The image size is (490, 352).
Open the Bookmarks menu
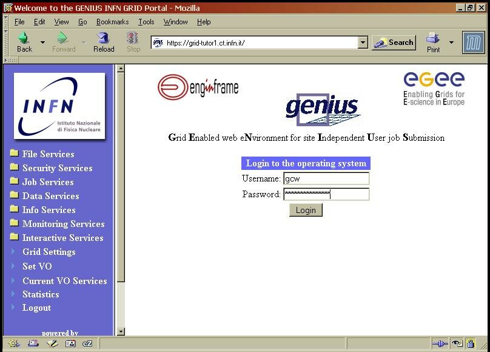coord(112,22)
